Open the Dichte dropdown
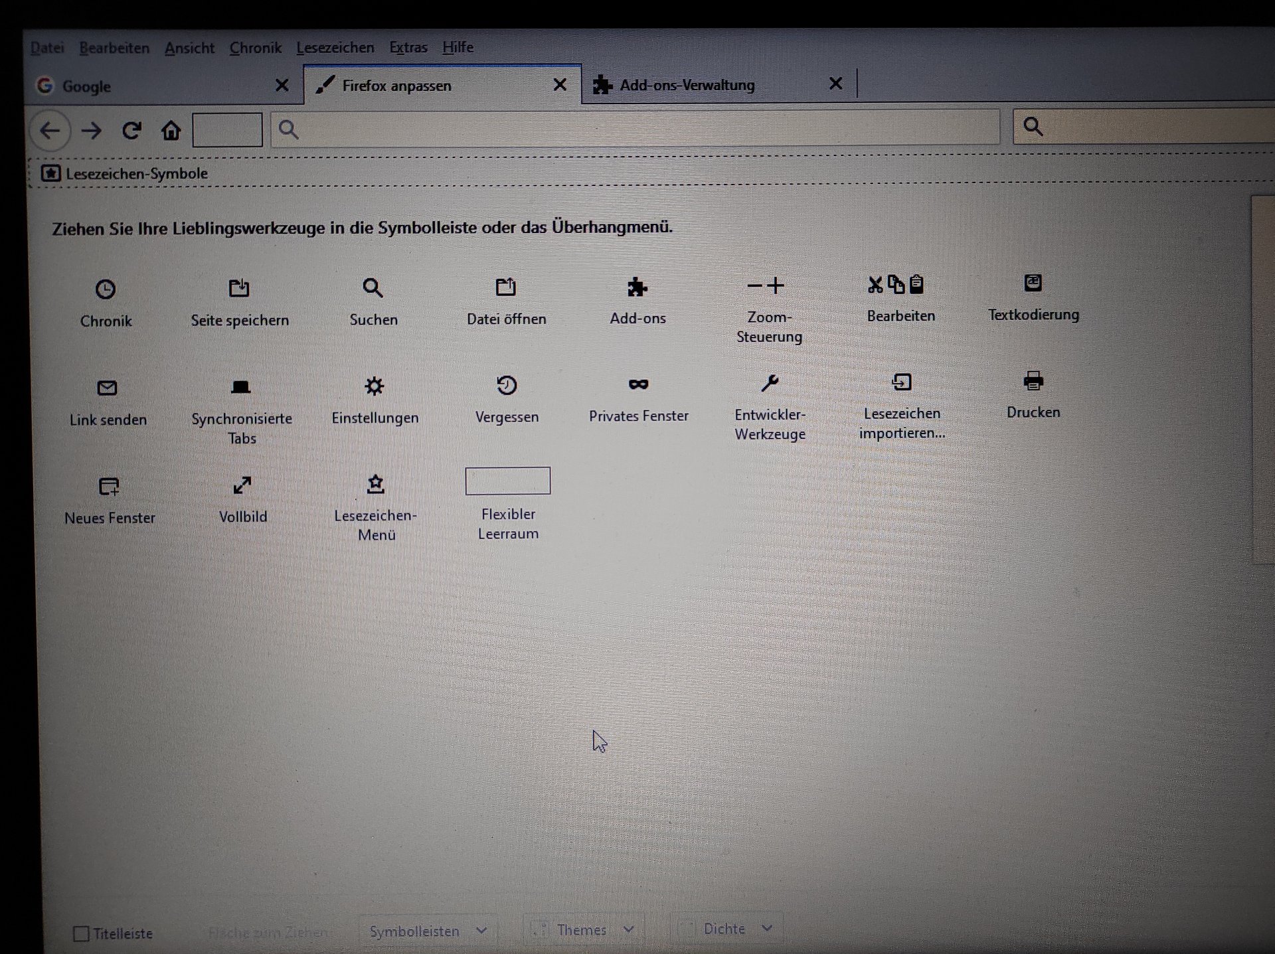 730,928
